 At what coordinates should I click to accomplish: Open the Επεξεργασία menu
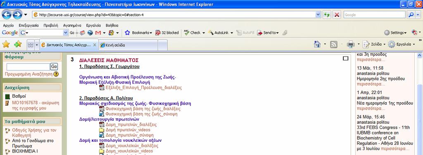click(x=29, y=25)
